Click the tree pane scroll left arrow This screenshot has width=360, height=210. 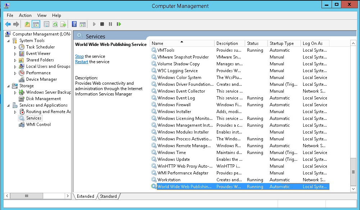pyautogui.click(x=7, y=196)
